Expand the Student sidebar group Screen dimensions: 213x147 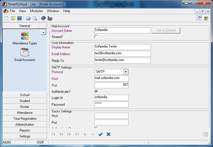[25, 101]
